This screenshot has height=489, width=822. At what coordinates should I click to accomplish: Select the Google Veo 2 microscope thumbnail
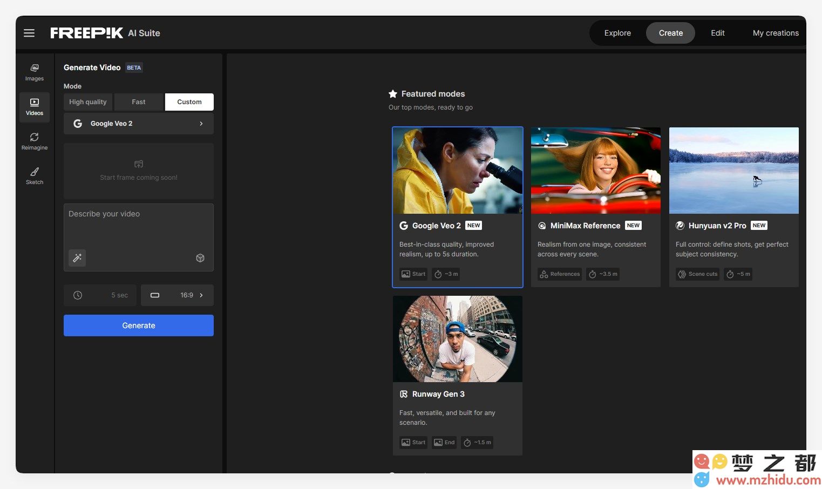click(x=458, y=171)
